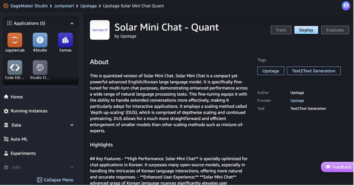Open Auto ML in sidebar
The width and height of the screenshot is (354, 186).
click(19, 139)
